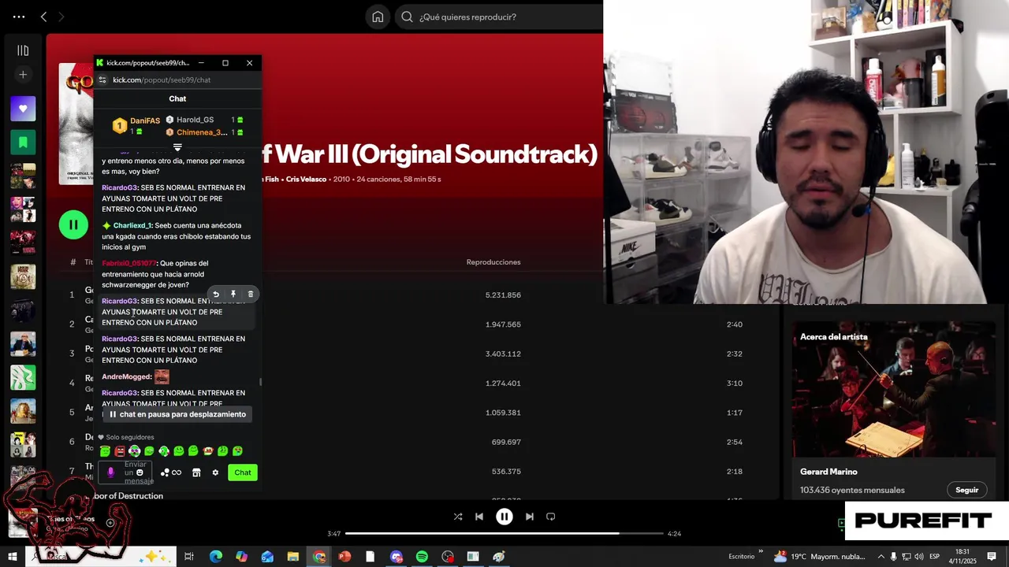Viewport: 1009px width, 567px height.
Task: Seek within the song progress bar
Action: (x=504, y=534)
